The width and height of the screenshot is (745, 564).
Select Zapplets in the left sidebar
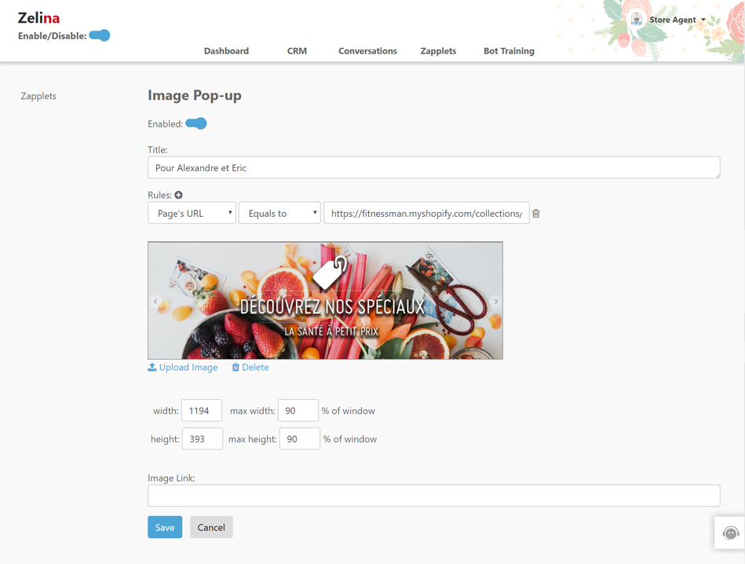[x=38, y=96]
